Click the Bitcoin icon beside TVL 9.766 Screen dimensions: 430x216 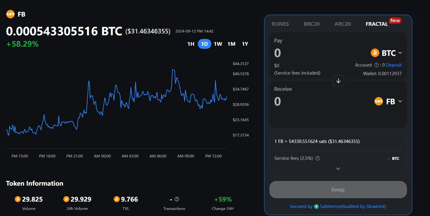[116, 199]
